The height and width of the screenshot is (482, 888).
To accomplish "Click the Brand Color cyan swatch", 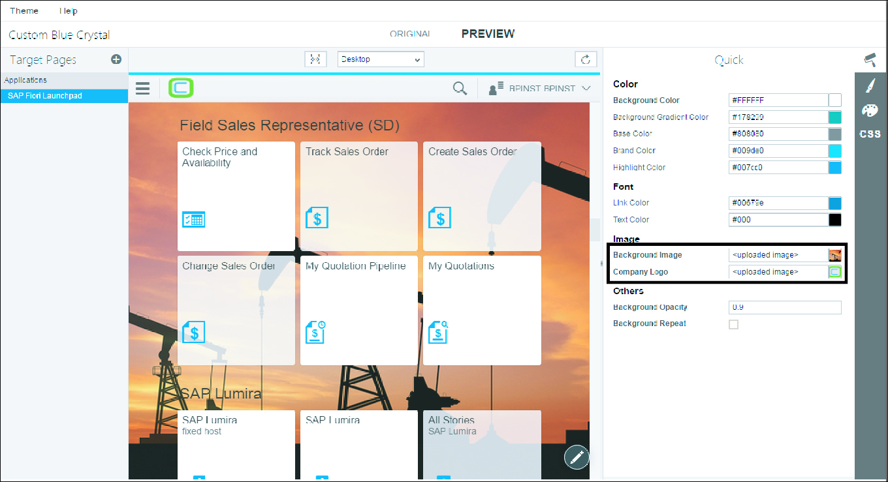I will 835,151.
